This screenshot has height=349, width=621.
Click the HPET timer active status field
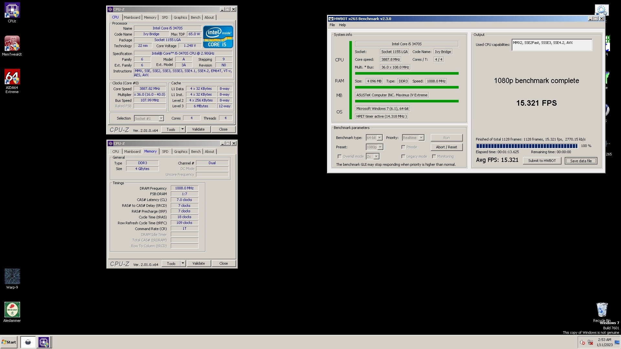click(x=381, y=116)
